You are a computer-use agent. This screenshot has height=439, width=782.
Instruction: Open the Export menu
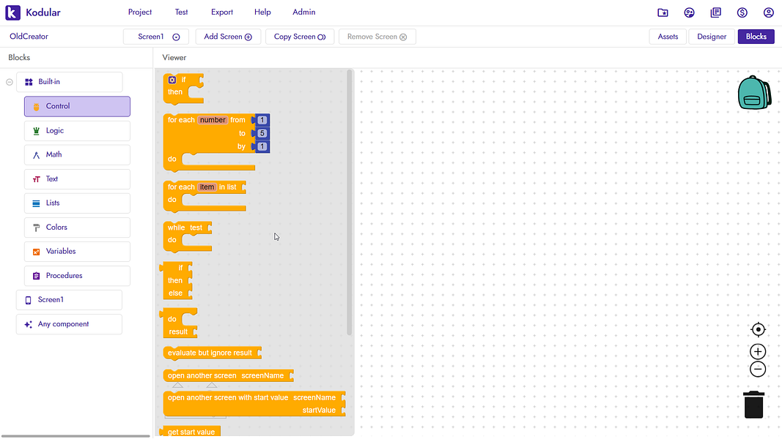(221, 12)
